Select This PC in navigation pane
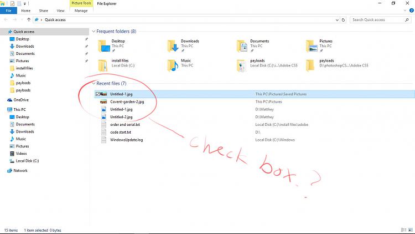415x234 pixels. click(x=19, y=110)
